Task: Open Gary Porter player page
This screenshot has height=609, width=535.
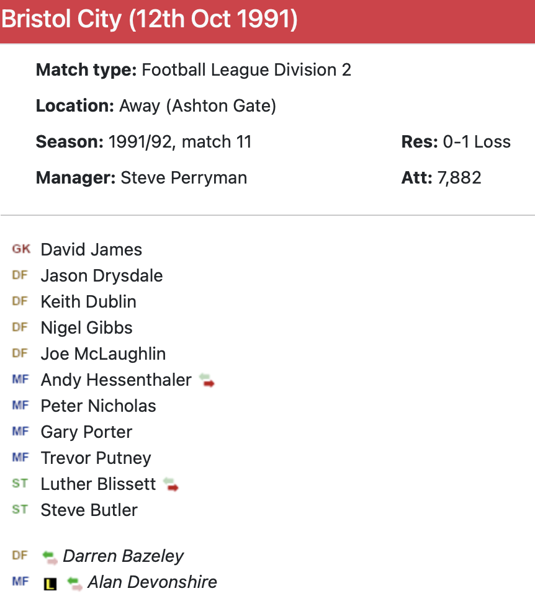Action: [x=86, y=432]
